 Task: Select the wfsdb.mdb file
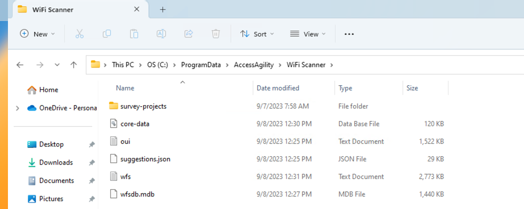coord(137,194)
